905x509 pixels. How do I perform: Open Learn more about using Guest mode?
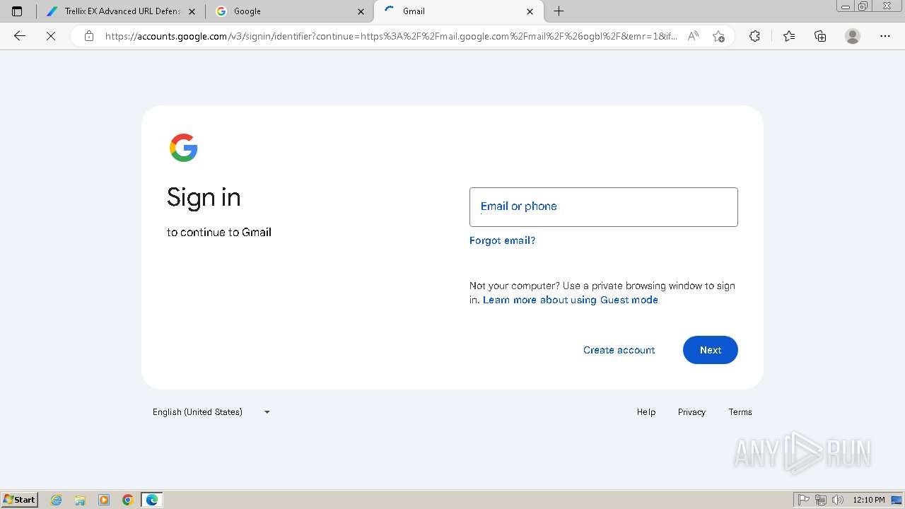(x=571, y=300)
